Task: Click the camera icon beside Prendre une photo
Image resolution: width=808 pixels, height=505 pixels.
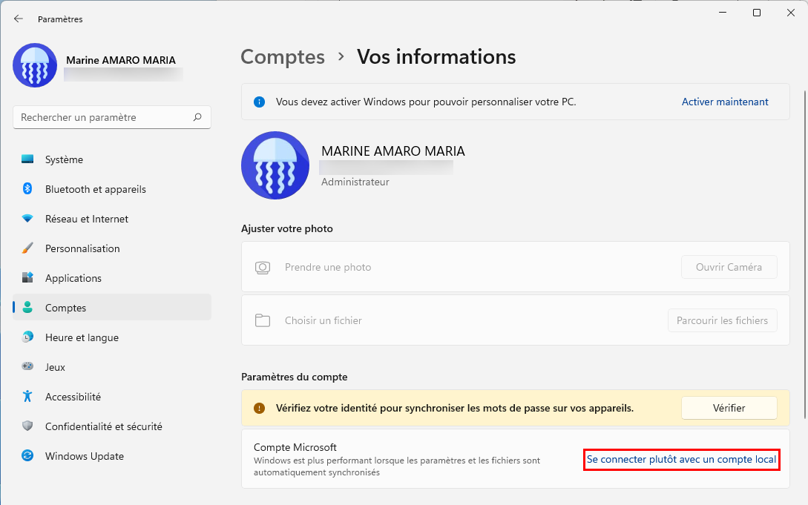Action: [263, 267]
